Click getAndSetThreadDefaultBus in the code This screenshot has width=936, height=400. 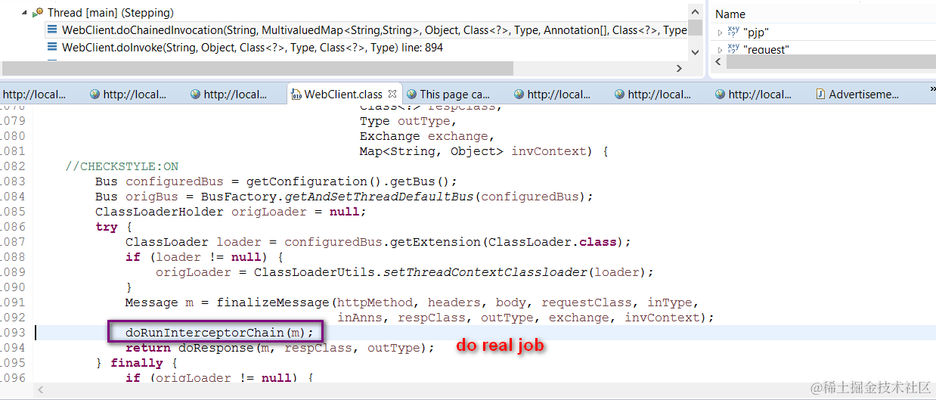point(379,197)
